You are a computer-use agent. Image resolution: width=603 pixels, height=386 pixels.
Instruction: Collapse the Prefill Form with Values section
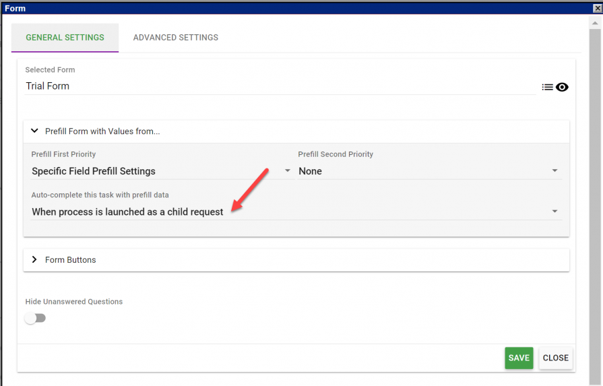coord(35,131)
